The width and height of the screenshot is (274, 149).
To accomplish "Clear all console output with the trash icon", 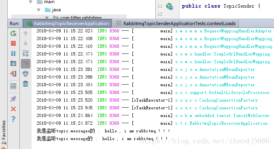I will click(25, 84).
